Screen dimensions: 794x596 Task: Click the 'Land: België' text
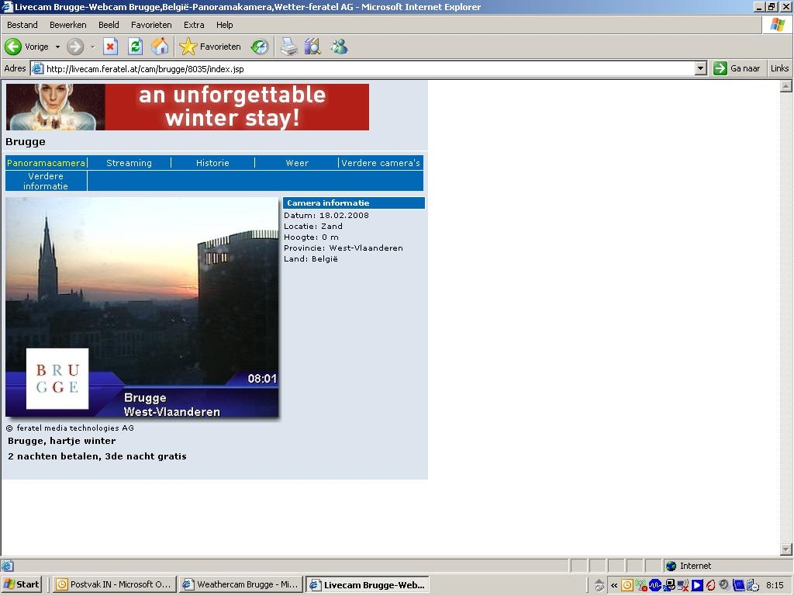(310, 258)
